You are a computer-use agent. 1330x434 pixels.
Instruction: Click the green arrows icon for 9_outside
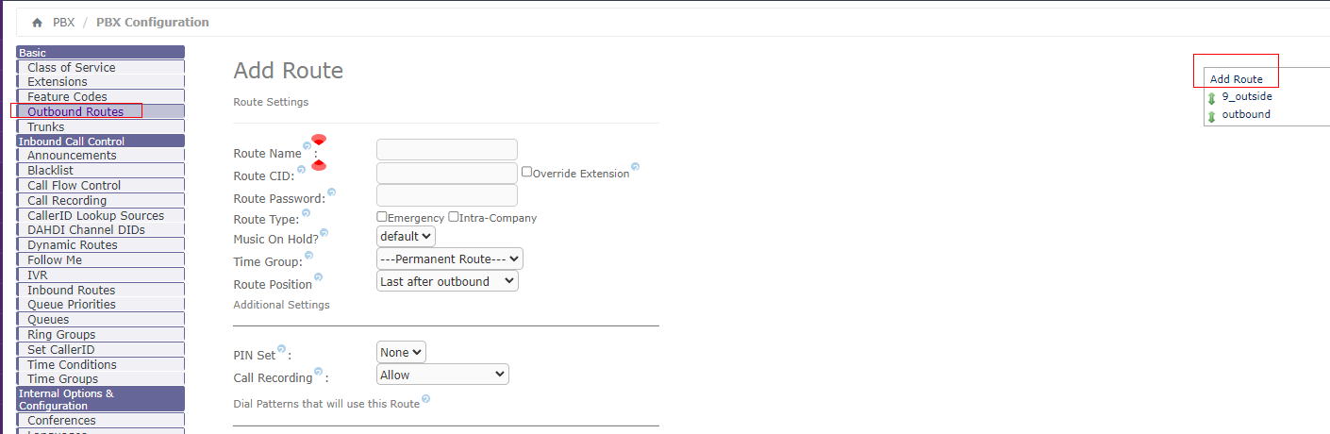point(1212,98)
